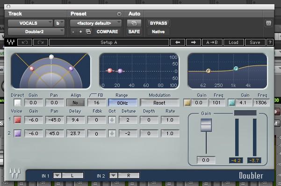This screenshot has width=281, height=186.
Task: Redo change with redo arrow
Action: click(41, 43)
